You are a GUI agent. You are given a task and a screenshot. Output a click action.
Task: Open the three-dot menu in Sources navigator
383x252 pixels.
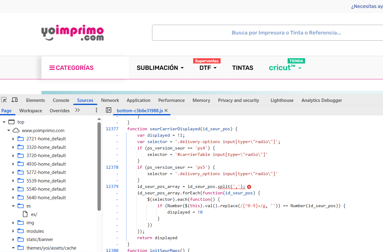tap(96, 110)
